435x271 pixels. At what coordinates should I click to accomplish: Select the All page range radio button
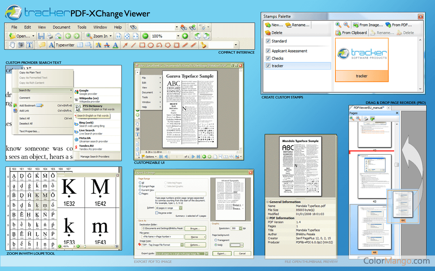coord(140,183)
